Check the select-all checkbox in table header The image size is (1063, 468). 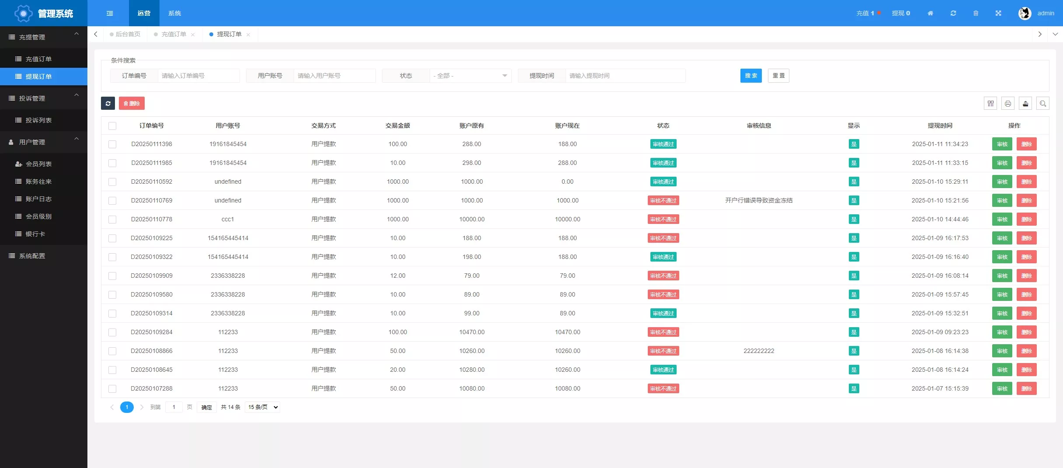(112, 126)
